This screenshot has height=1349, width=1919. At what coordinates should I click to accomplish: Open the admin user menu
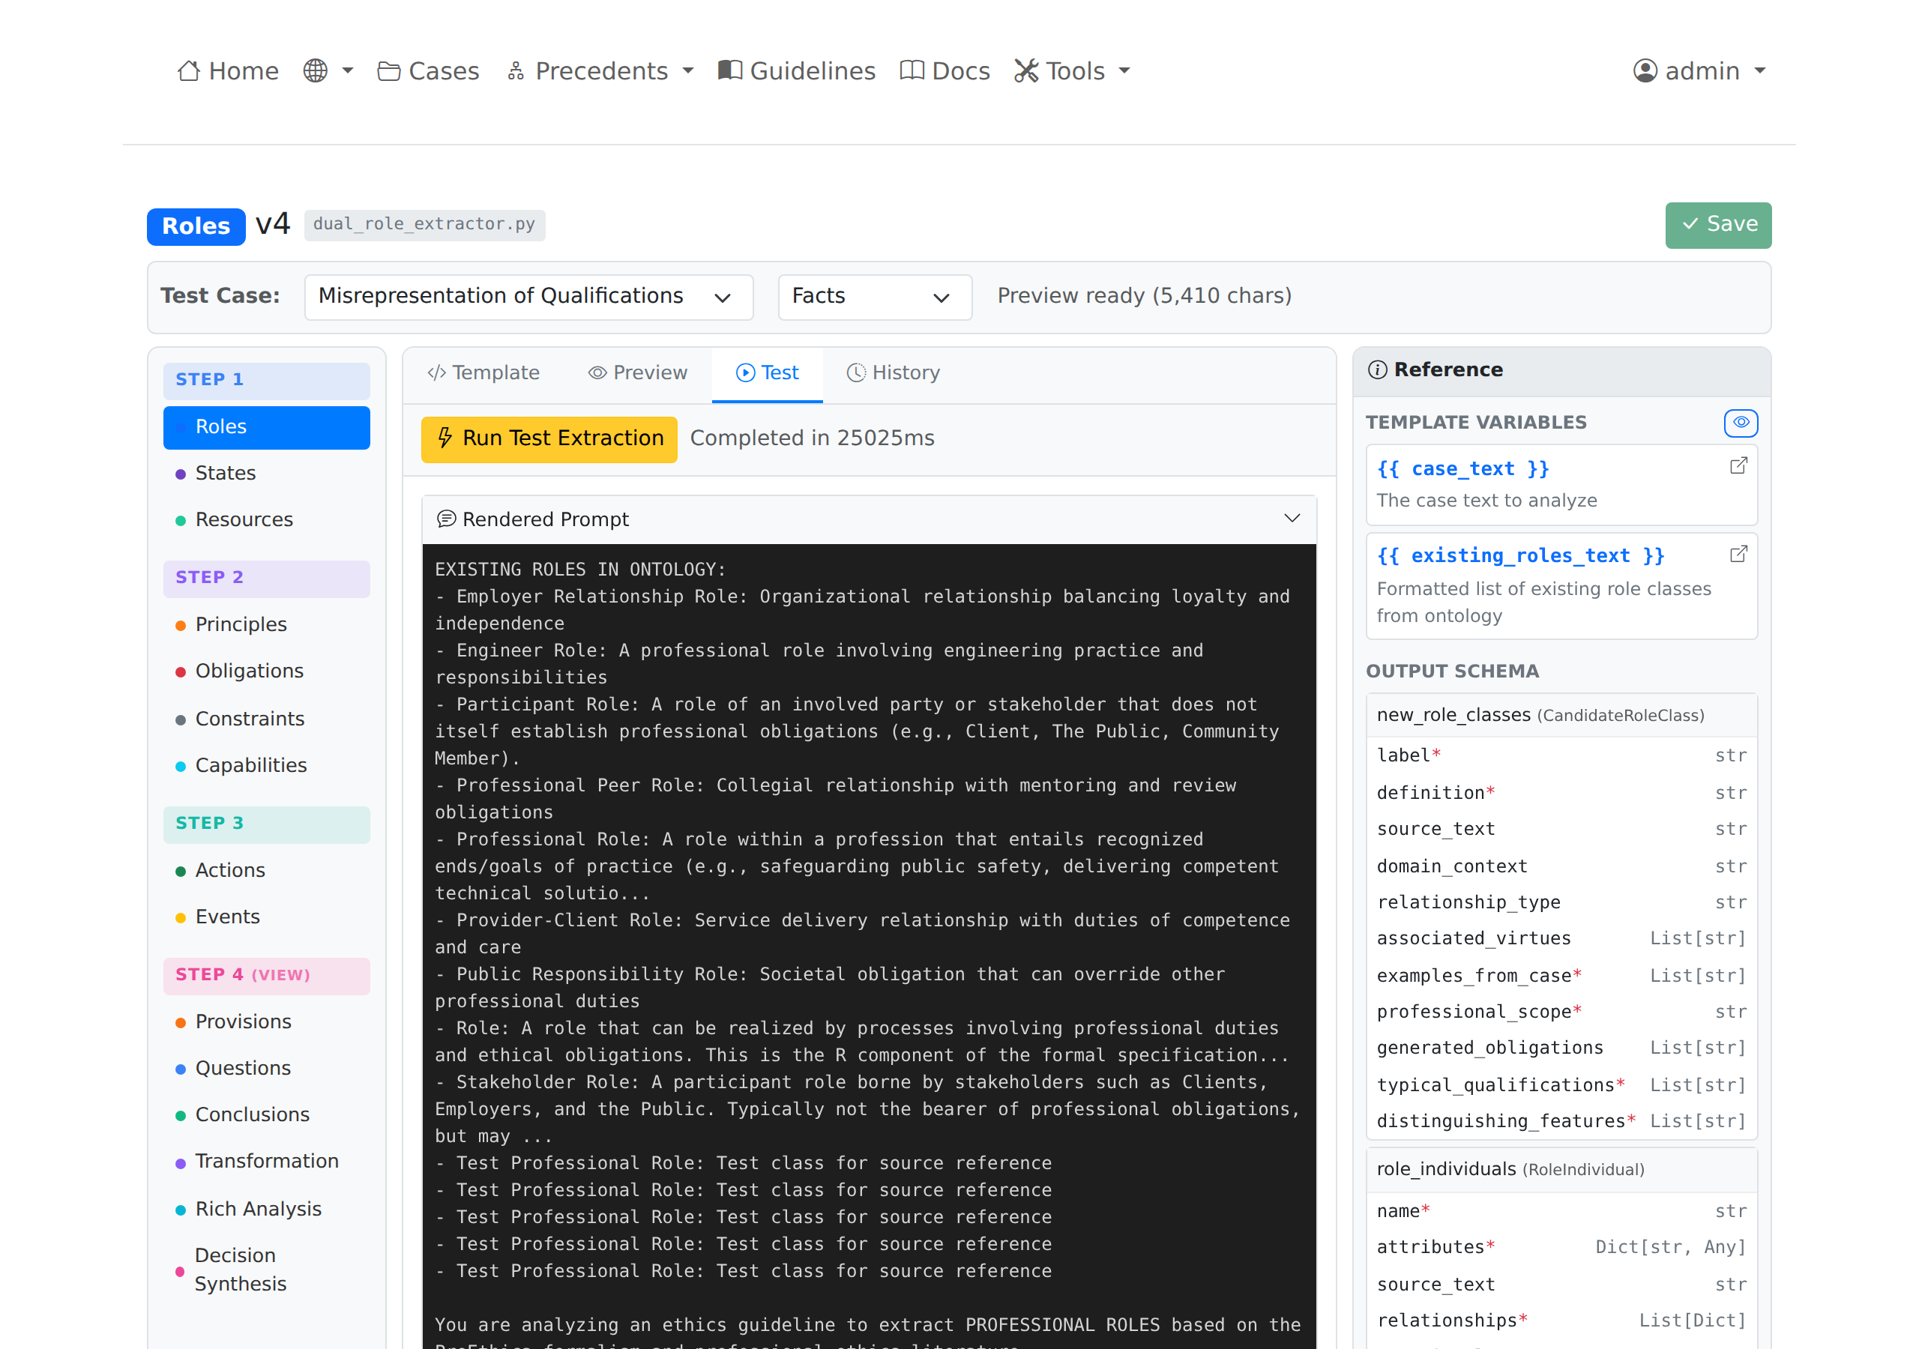tap(1700, 71)
